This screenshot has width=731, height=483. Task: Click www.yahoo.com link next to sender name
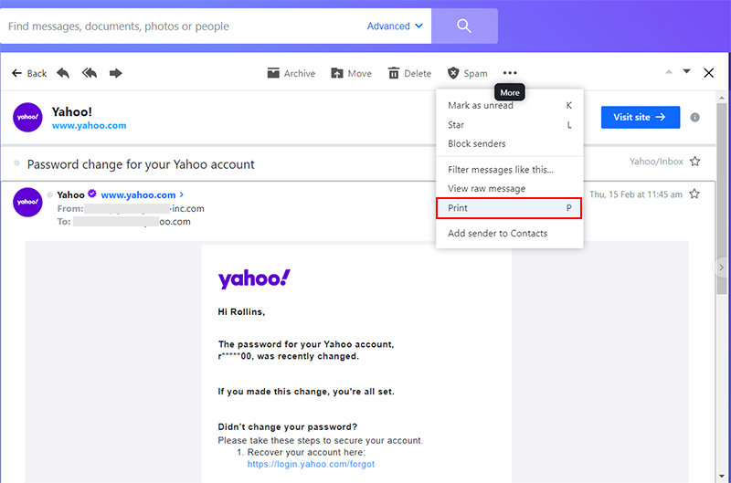coord(139,195)
